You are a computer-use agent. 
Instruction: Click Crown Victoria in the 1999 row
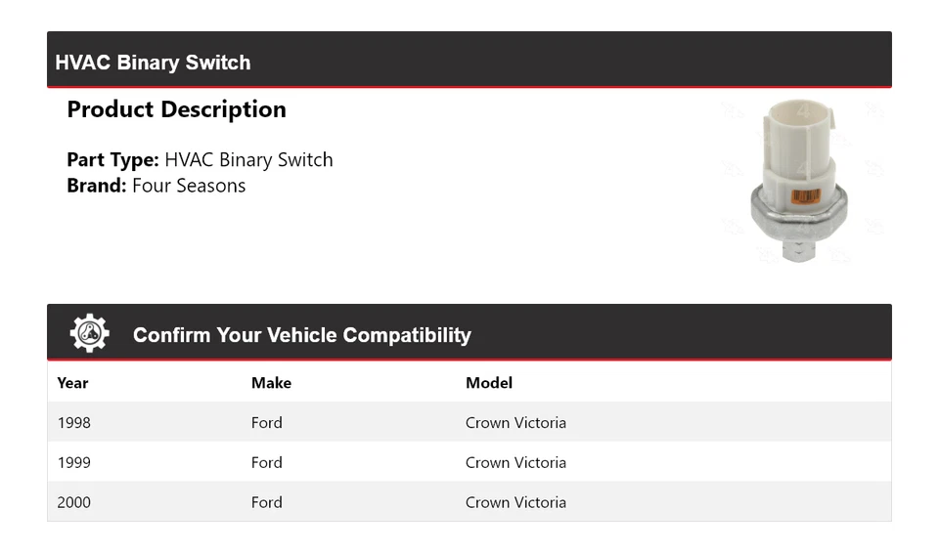pyautogui.click(x=515, y=463)
